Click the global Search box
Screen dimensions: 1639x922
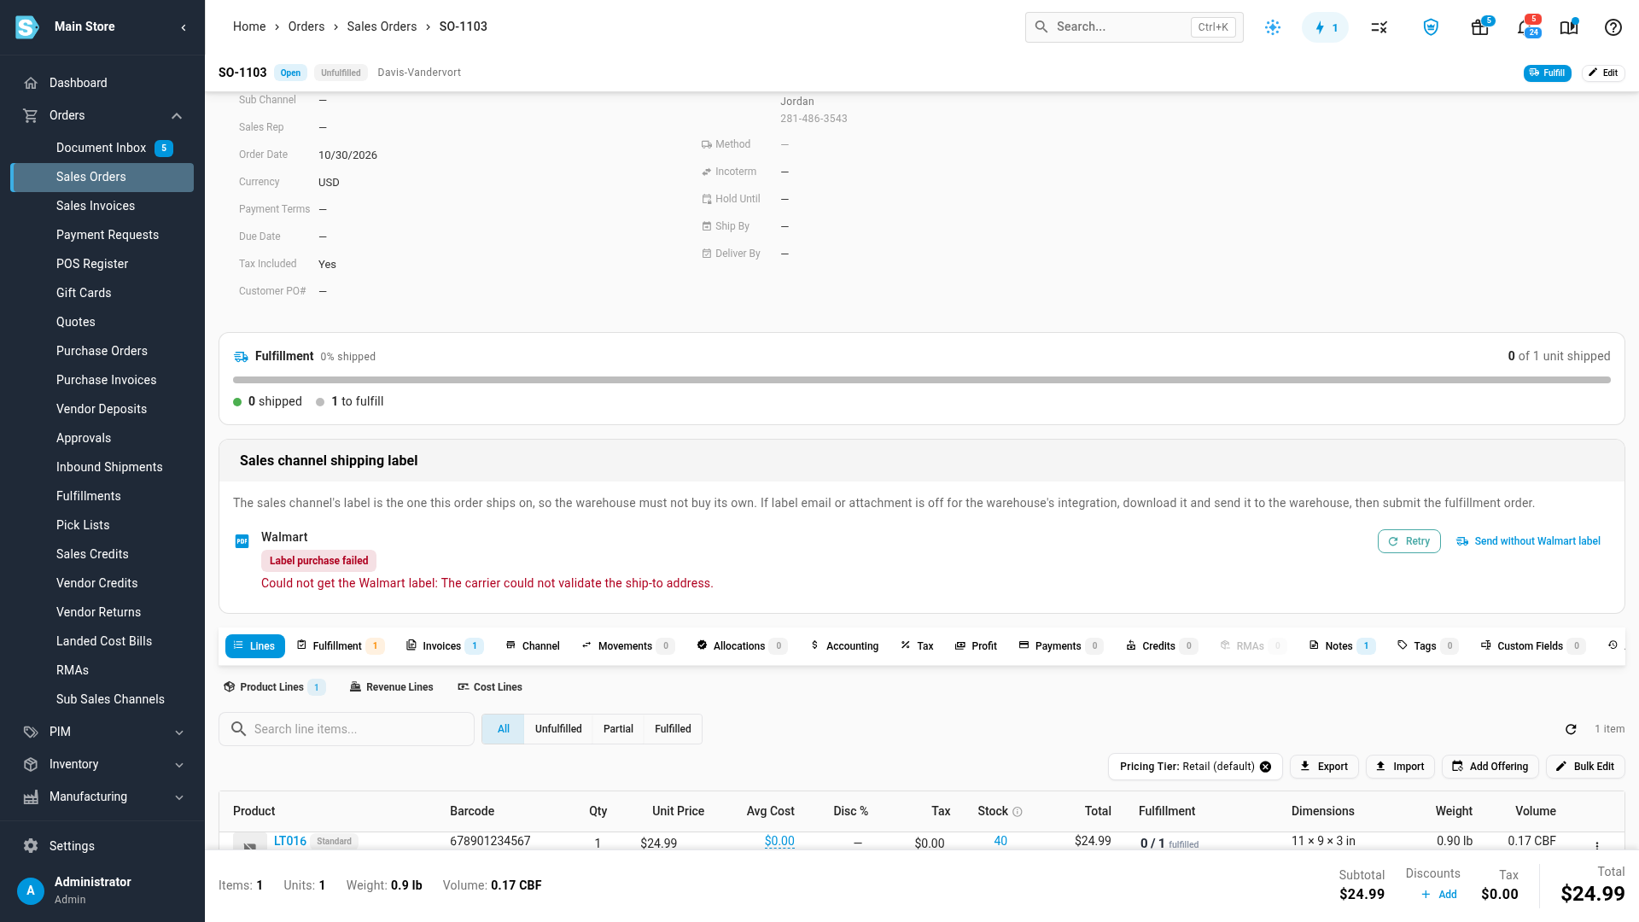pyautogui.click(x=1134, y=27)
